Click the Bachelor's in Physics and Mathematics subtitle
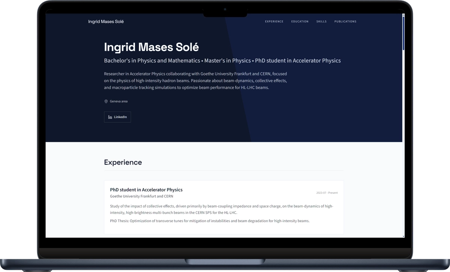 click(222, 61)
